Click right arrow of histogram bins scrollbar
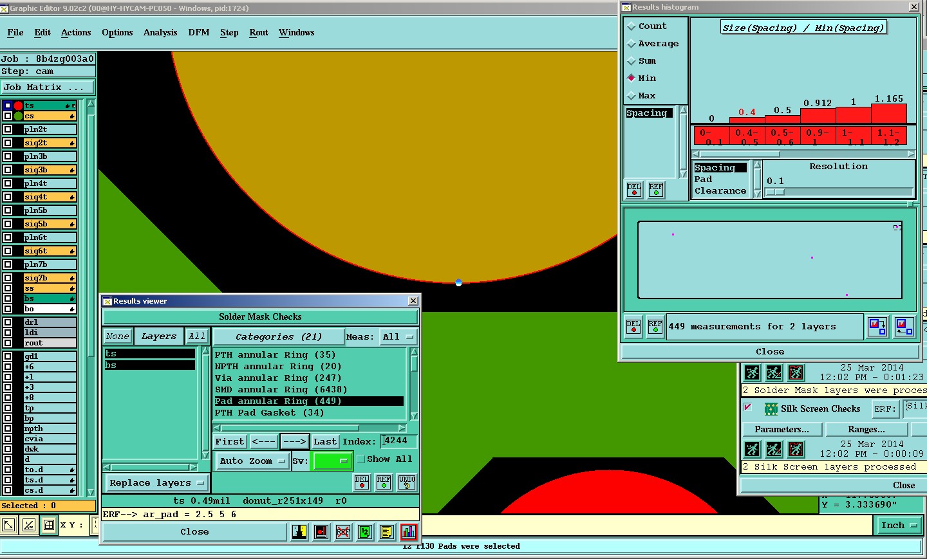This screenshot has height=559, width=927. point(911,154)
